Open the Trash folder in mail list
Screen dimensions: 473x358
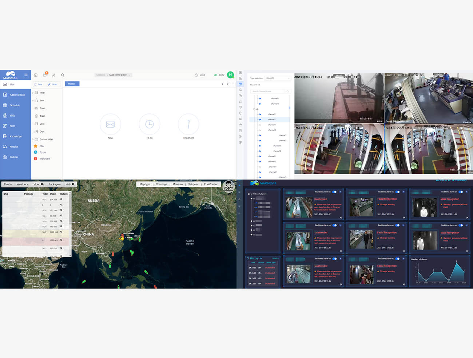(40, 116)
